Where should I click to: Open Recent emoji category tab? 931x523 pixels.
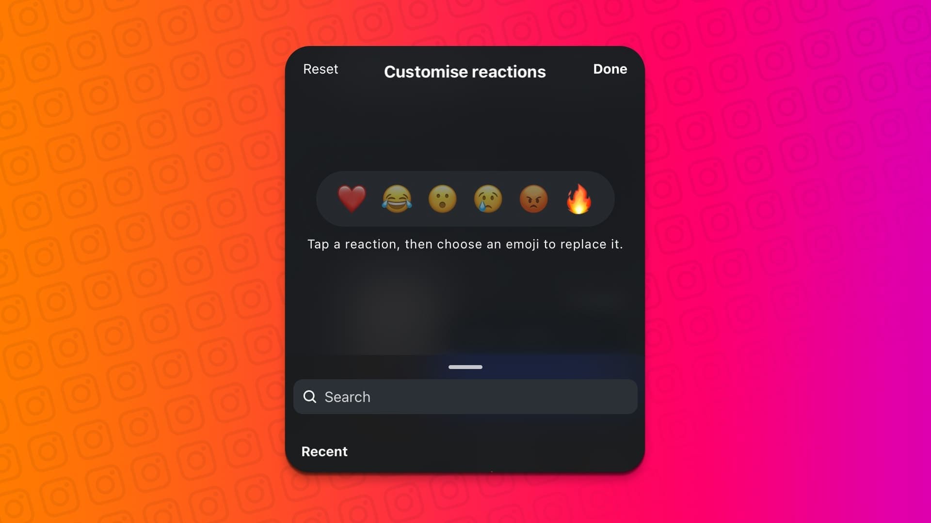(324, 451)
